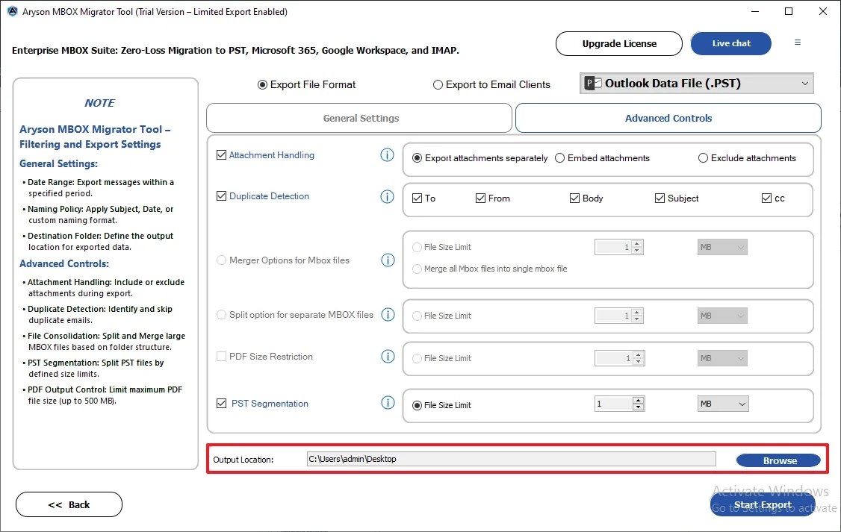The image size is (841, 532).
Task: Select Merge all Mbox files into single file
Action: tap(417, 269)
